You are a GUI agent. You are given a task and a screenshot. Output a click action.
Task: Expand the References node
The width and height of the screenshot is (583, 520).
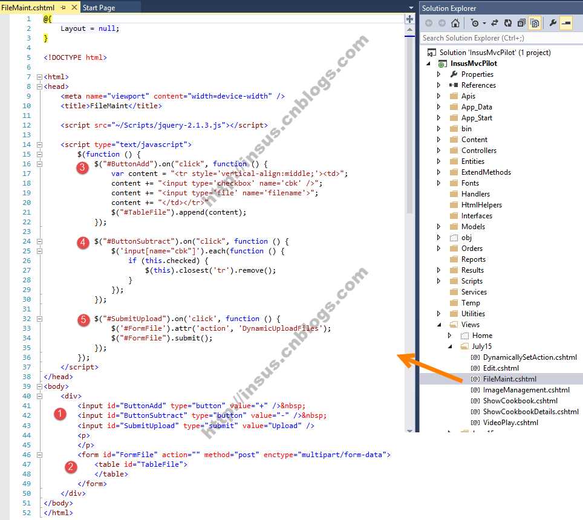438,85
